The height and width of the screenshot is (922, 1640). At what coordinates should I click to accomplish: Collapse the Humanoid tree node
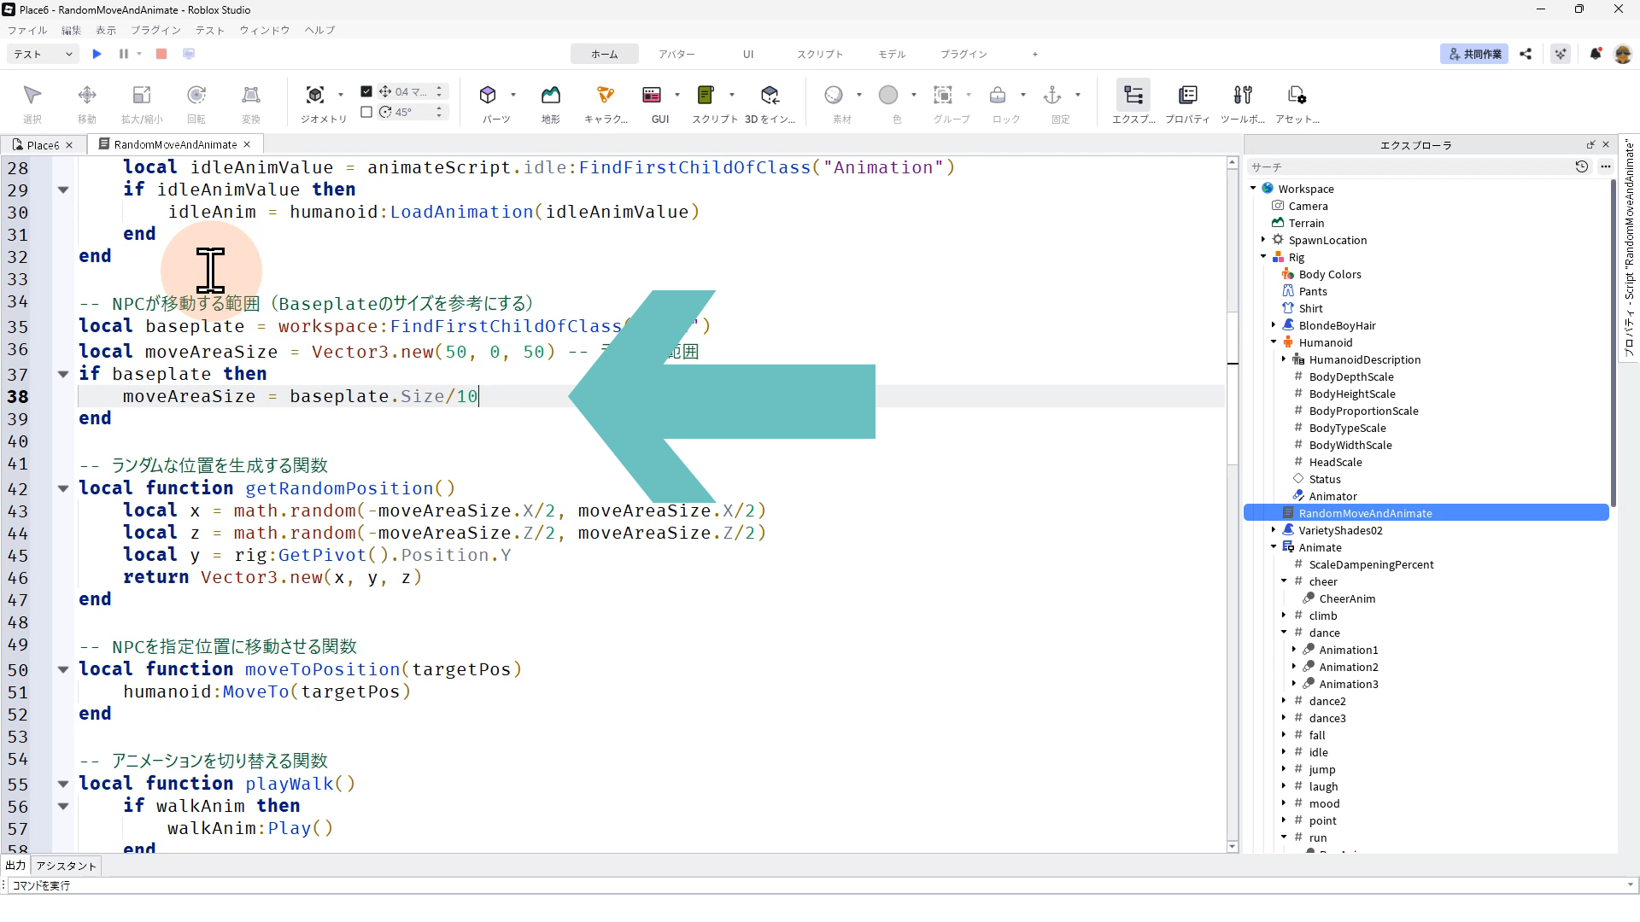[x=1274, y=342]
